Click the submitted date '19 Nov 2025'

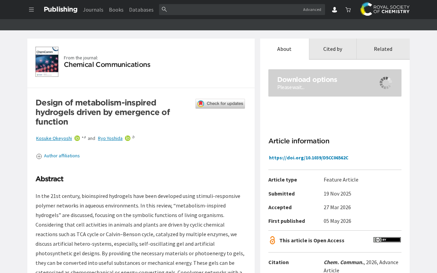(x=337, y=193)
